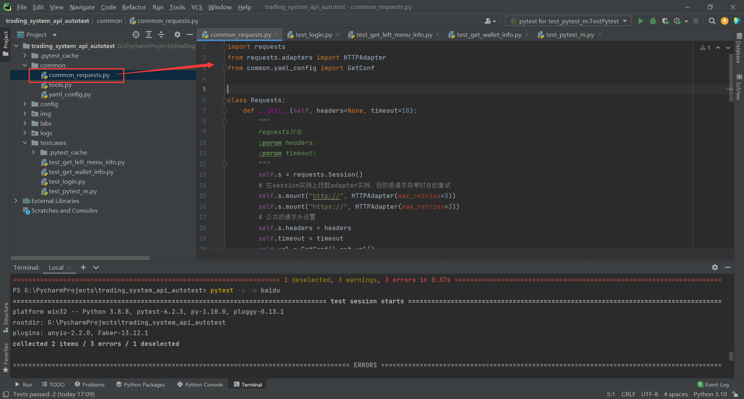
Task: Hide the Terminal panel with minus icon
Action: (728, 267)
